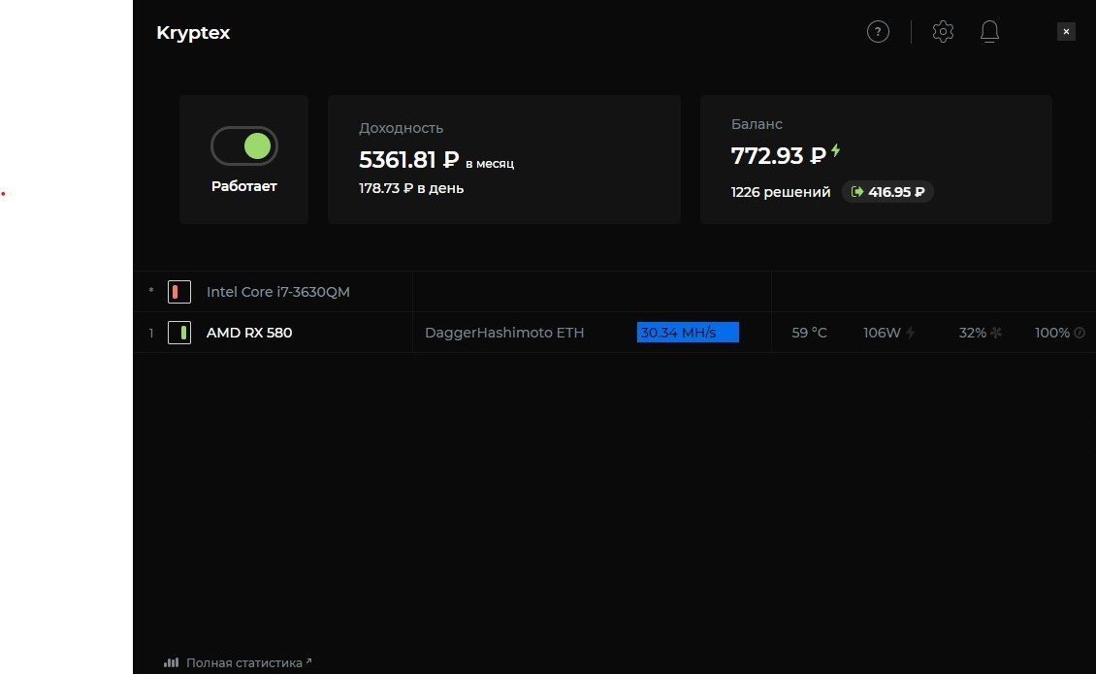This screenshot has width=1096, height=674.
Task: Open settings via the gear icon
Action: click(943, 32)
